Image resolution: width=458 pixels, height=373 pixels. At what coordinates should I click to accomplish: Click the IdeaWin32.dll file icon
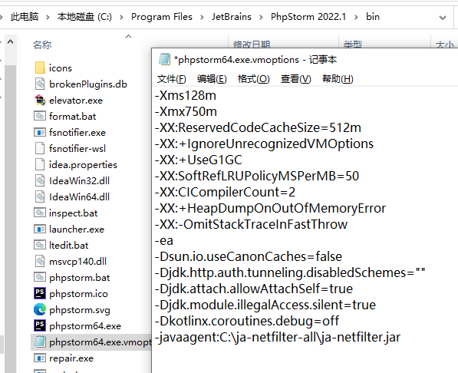click(x=40, y=180)
